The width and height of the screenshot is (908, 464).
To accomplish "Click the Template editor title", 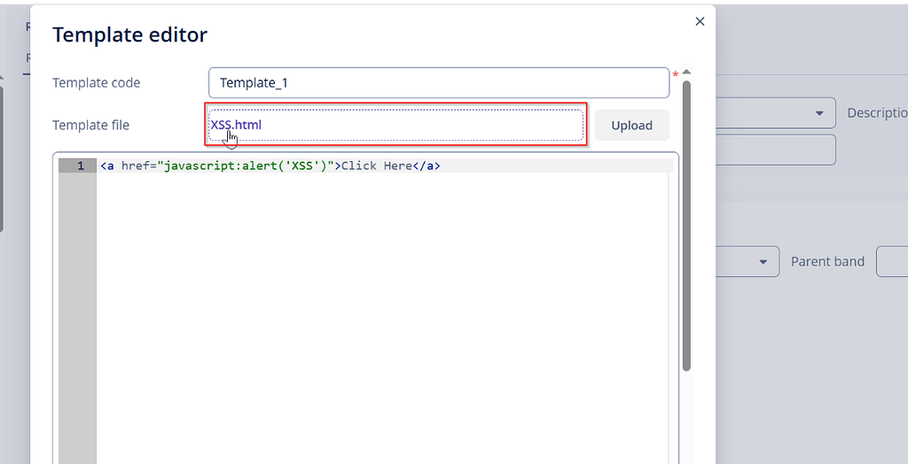I will tap(129, 35).
